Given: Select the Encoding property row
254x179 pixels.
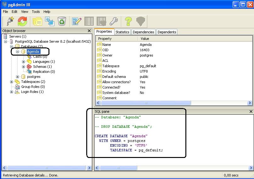Looking at the screenshot, I should [x=174, y=71].
